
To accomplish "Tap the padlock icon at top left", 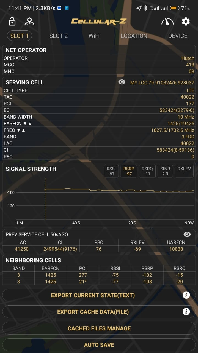I will 12,22.
